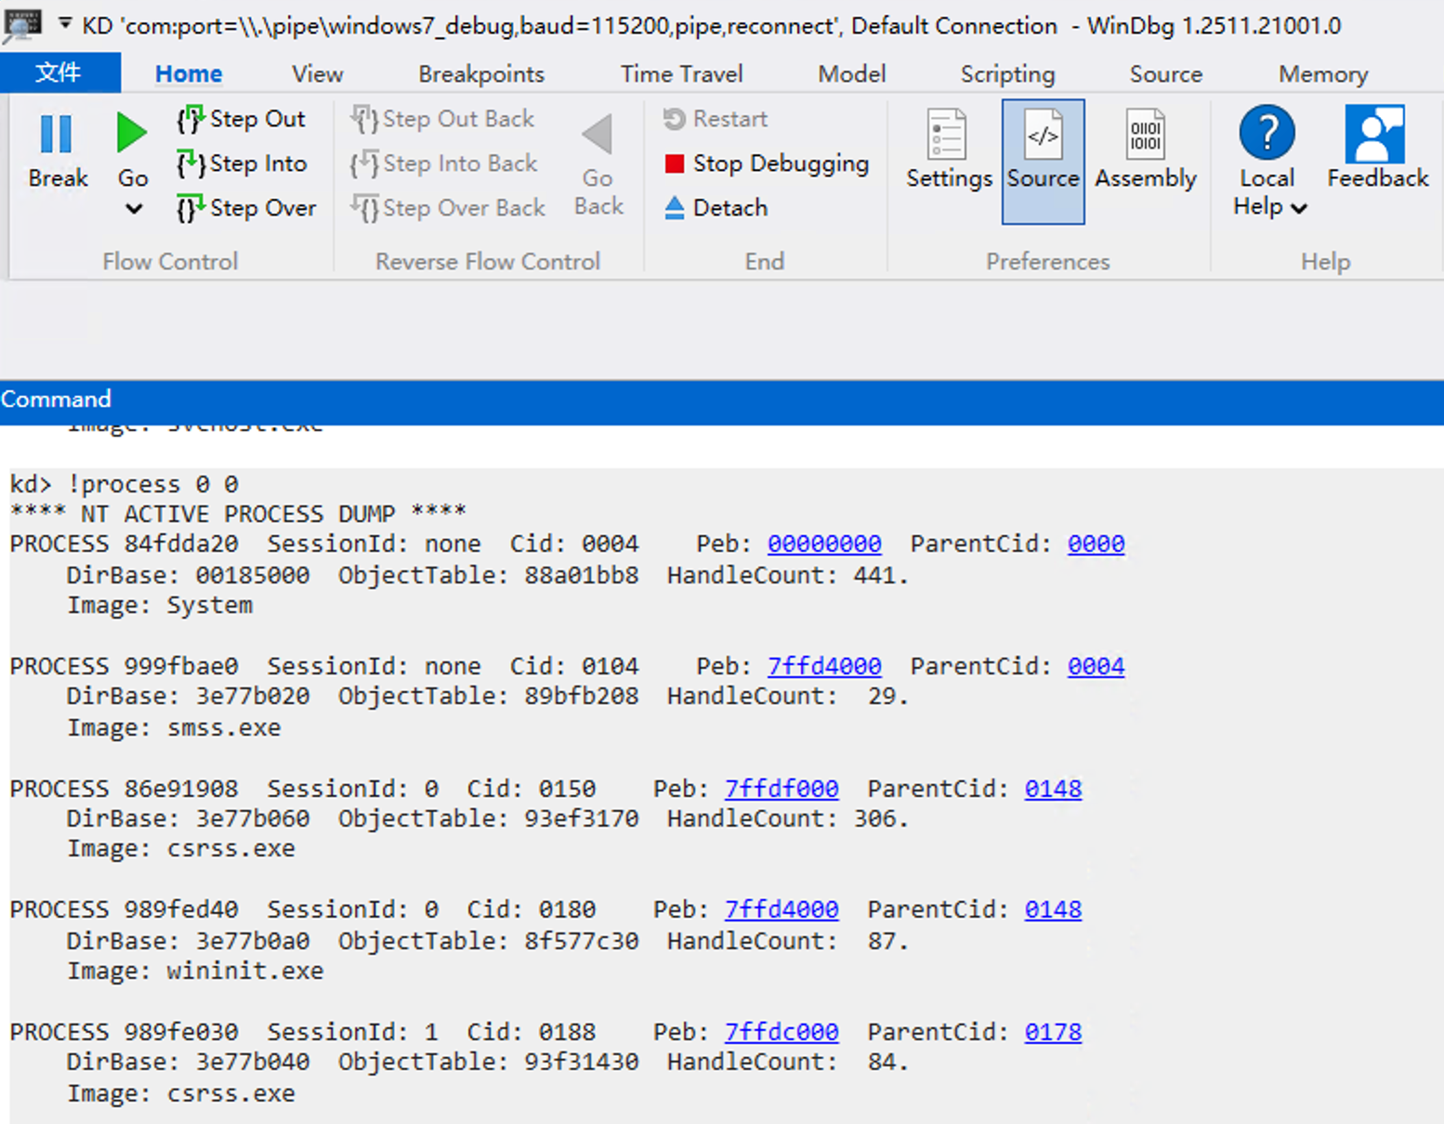This screenshot has height=1124, width=1444.
Task: Follow the smss.exe Peb link 7ffd4000
Action: 823,666
